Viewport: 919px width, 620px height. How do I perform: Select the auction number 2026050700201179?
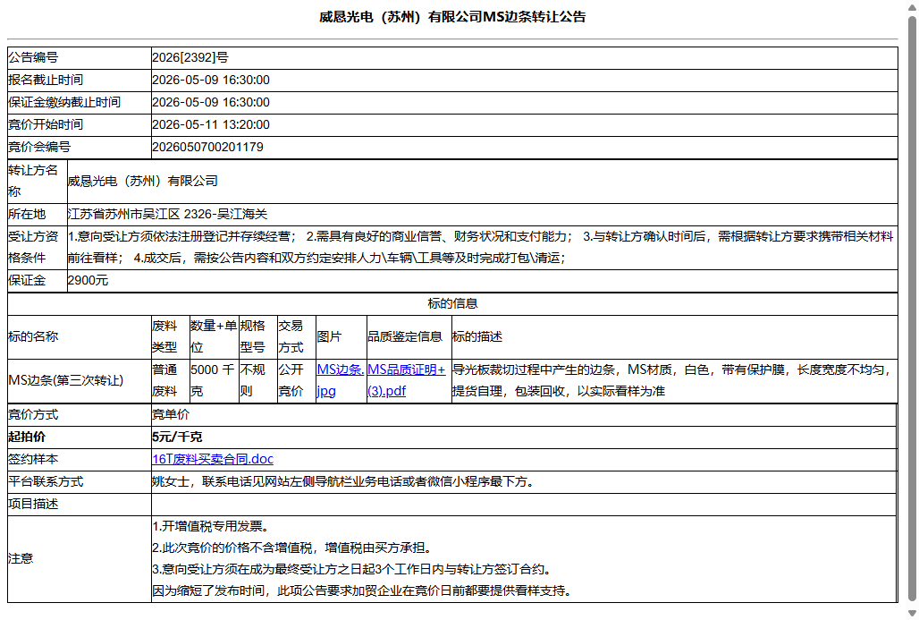tap(207, 147)
